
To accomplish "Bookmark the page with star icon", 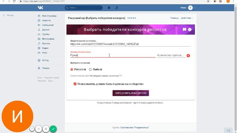I will pyautogui.click(x=208, y=1).
